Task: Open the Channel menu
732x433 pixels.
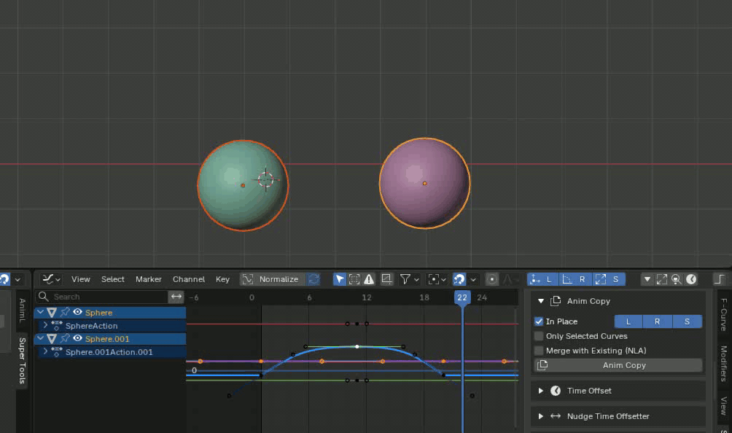Action: [189, 279]
